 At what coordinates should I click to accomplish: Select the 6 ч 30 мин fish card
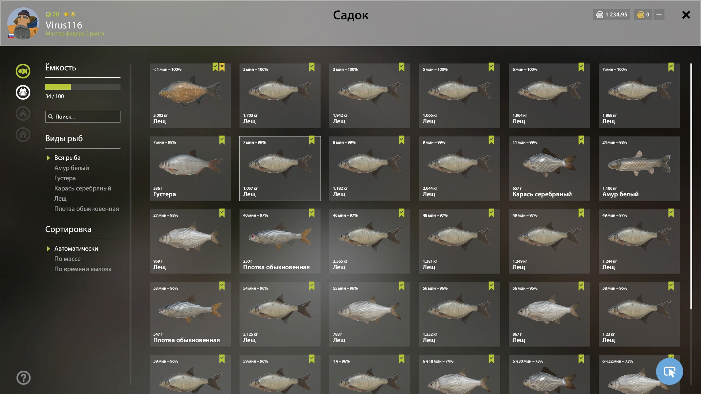pyautogui.click(x=549, y=375)
